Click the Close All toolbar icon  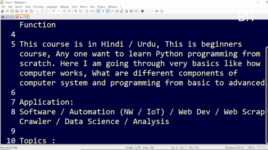(26, 11)
